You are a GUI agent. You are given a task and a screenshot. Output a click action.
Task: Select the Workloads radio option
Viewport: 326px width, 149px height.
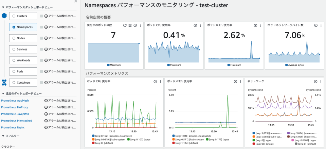click(x=14, y=60)
